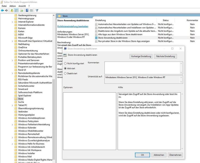Open the Help toolbar icon
Screen dimensions: 200x163
(27, 10)
